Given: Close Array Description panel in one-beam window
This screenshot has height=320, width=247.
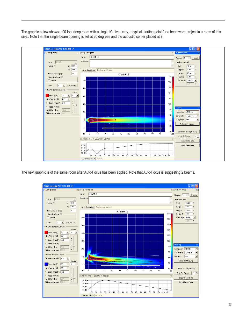Looking at the screenshot, I should pyautogui.click(x=173, y=53).
